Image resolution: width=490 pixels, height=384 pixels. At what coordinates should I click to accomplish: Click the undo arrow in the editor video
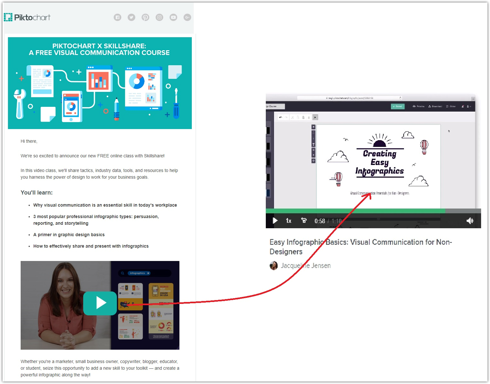click(x=280, y=117)
